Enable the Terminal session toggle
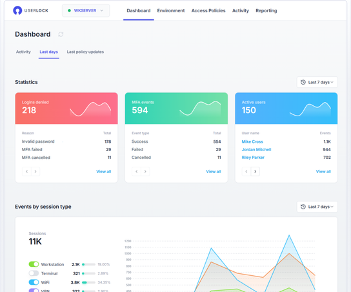 [34, 273]
